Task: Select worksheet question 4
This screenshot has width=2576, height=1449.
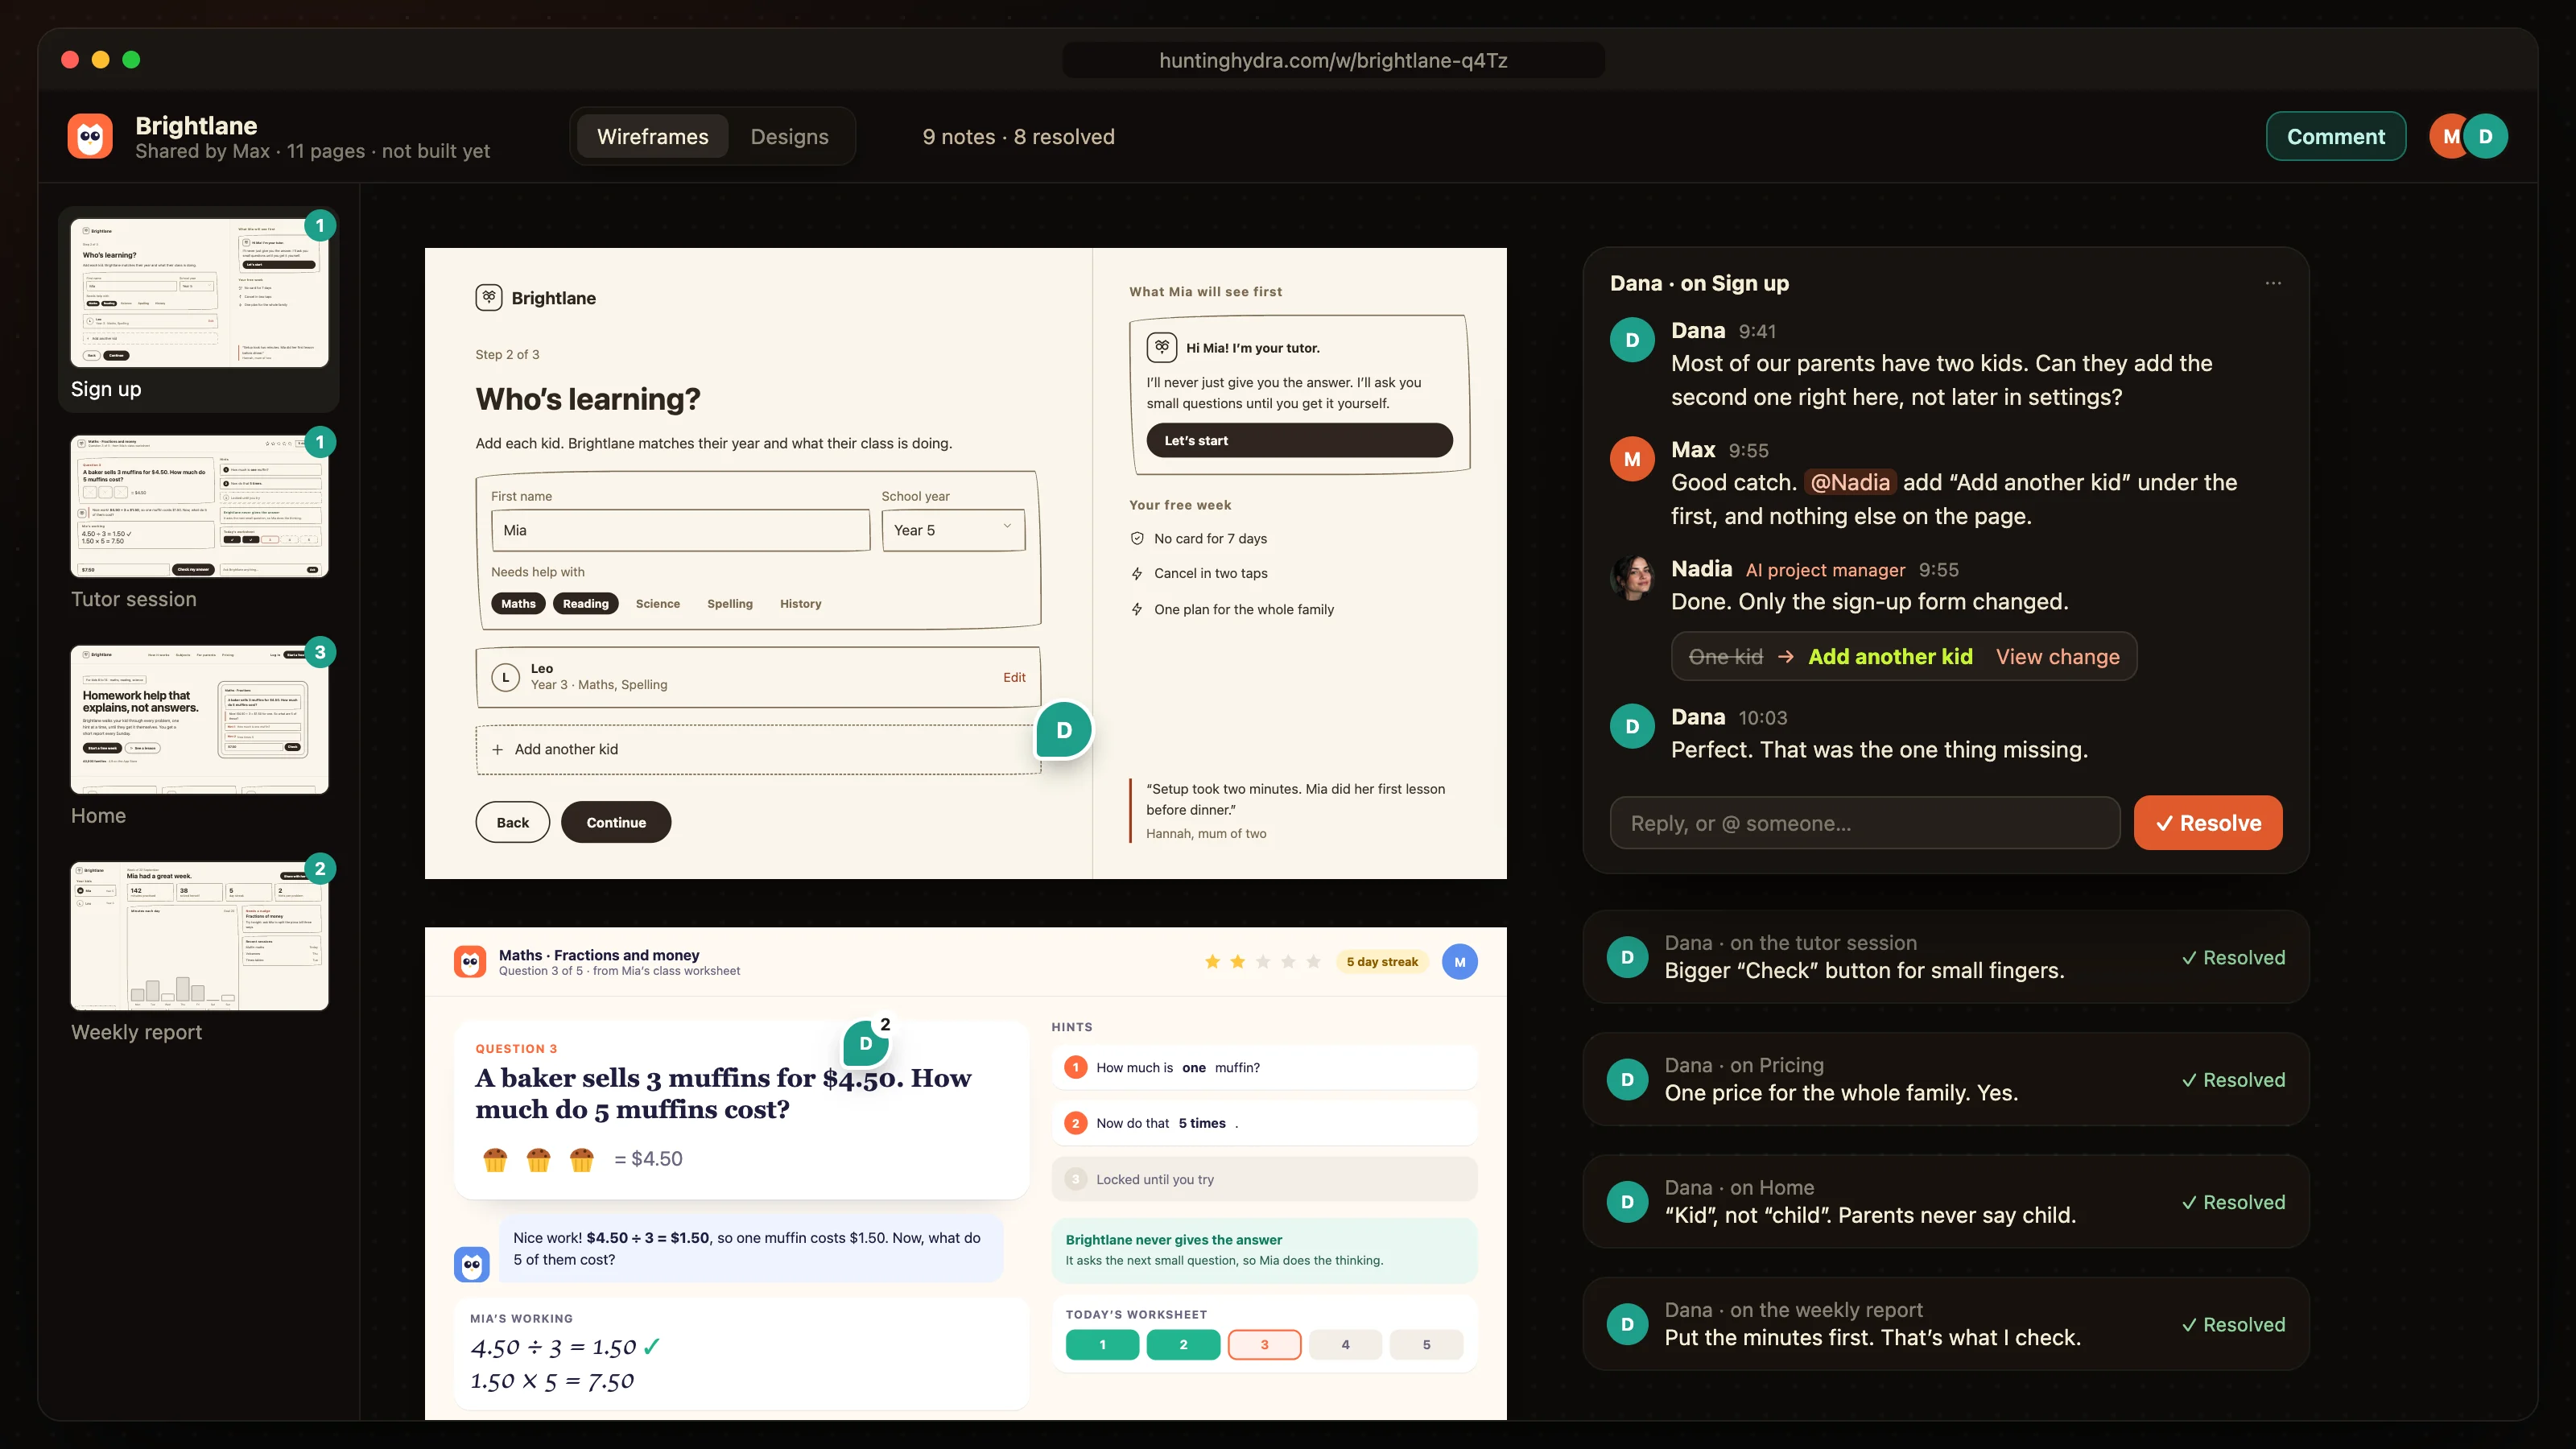Action: click(x=1345, y=1344)
